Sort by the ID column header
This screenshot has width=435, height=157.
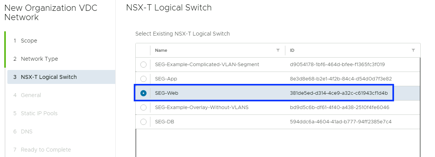coord(292,50)
